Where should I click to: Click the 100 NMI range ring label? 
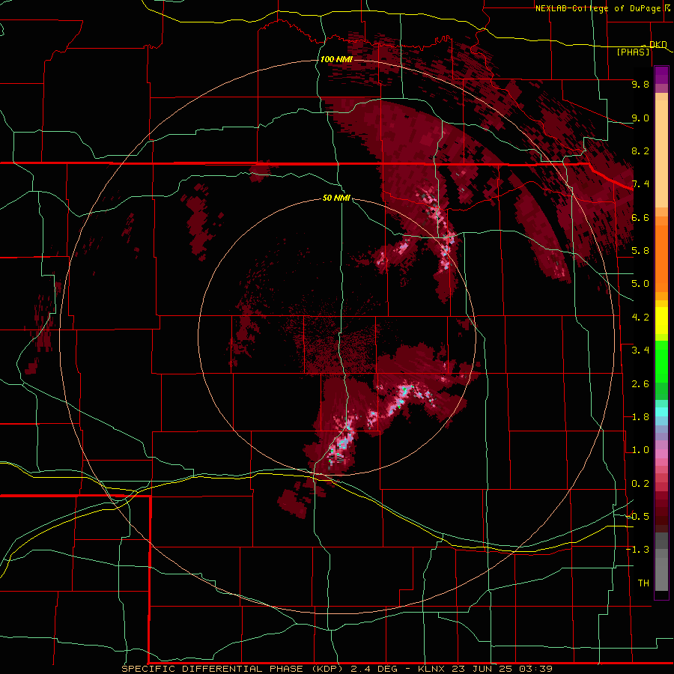[336, 59]
